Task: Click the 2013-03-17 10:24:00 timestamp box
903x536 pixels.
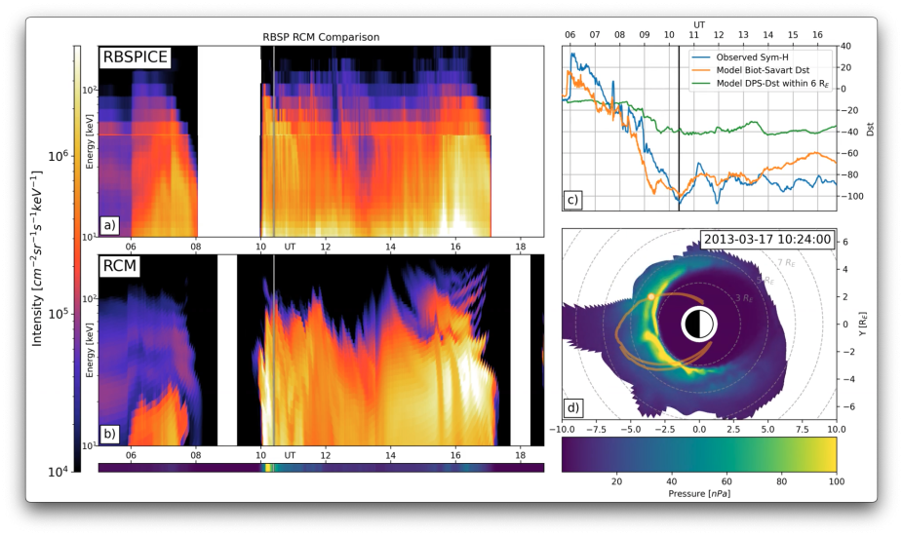Action: 766,240
